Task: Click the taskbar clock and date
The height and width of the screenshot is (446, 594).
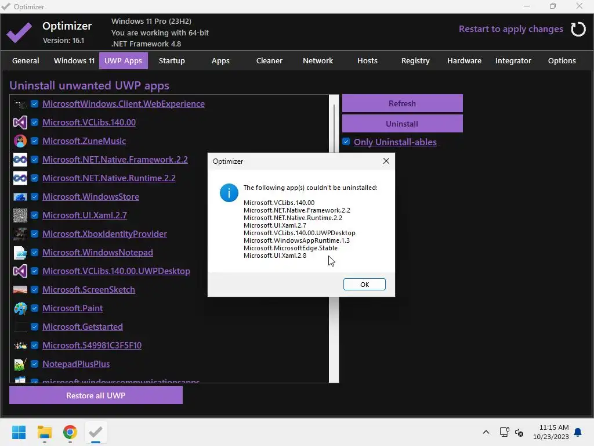Action: pos(550,432)
